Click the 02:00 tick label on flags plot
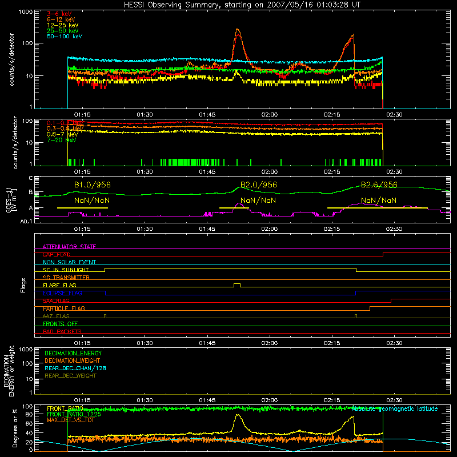The width and height of the screenshot is (457, 457). tap(270, 343)
